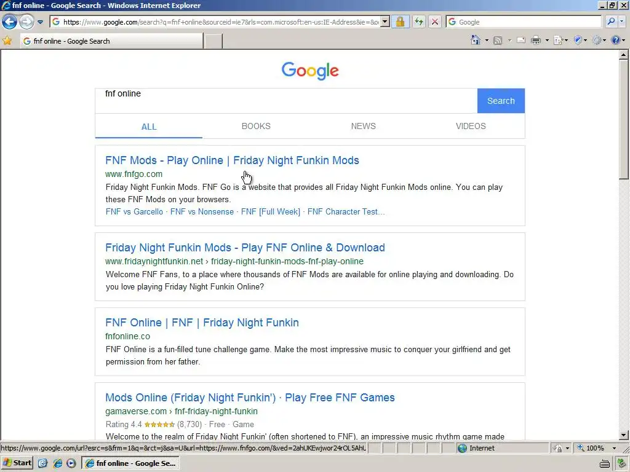Click the security lock icon
This screenshot has width=630, height=472.
click(400, 22)
